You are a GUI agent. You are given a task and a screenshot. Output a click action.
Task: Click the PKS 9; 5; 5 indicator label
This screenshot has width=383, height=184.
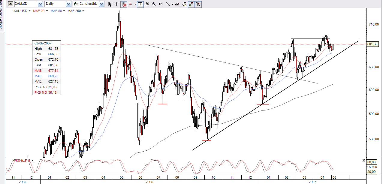point(22,161)
